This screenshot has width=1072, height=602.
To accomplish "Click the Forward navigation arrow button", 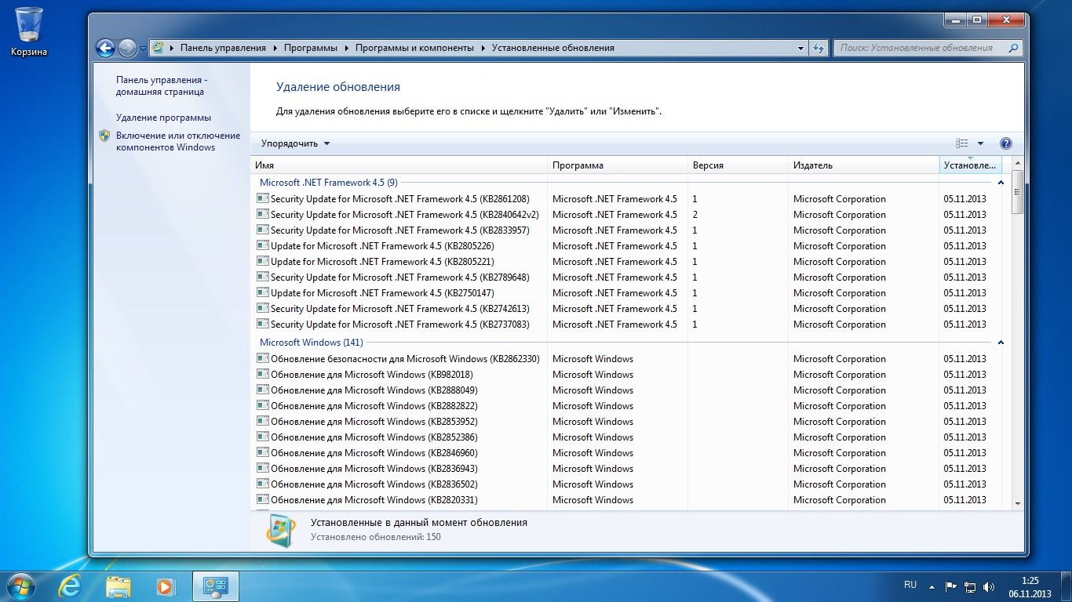I will click(127, 48).
